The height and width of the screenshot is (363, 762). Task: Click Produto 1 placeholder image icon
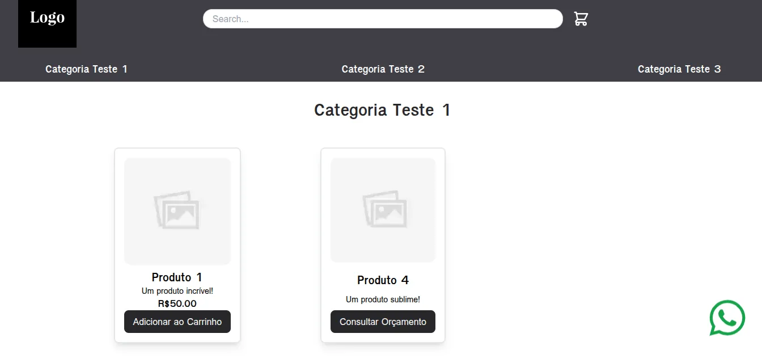[x=177, y=210]
